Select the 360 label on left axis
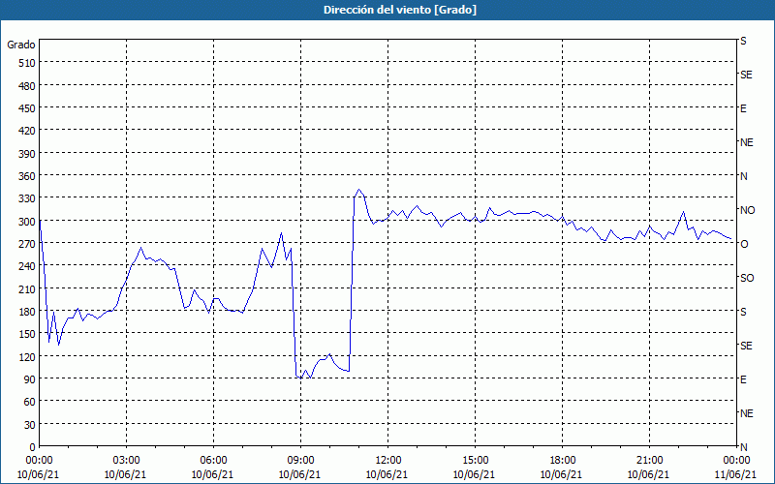 click(x=27, y=176)
